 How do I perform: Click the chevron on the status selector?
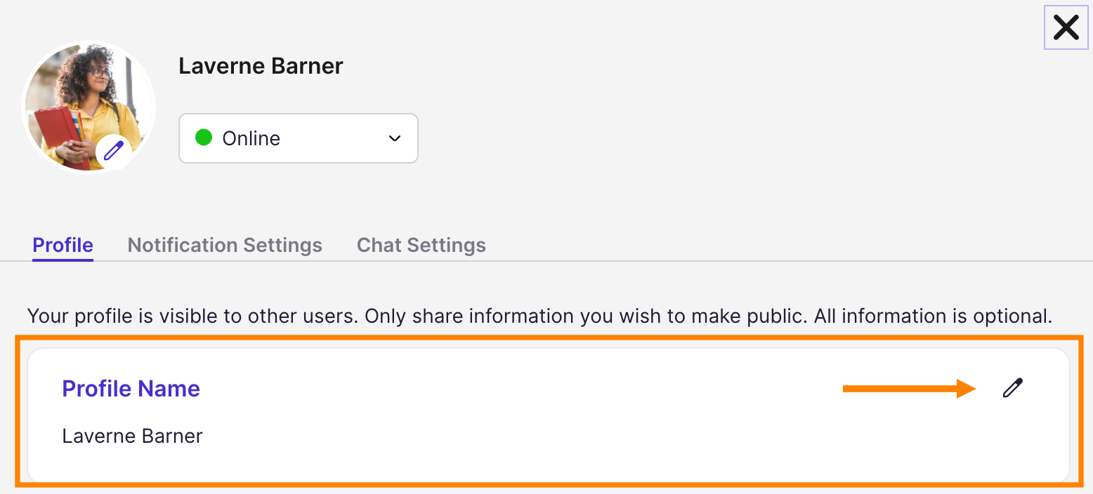tap(394, 138)
